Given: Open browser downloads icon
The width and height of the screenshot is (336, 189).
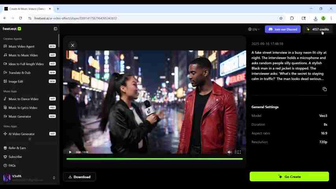Looking at the screenshot, I should [x=316, y=19].
